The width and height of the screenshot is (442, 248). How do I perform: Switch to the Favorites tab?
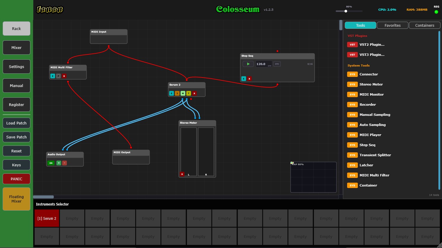[393, 25]
